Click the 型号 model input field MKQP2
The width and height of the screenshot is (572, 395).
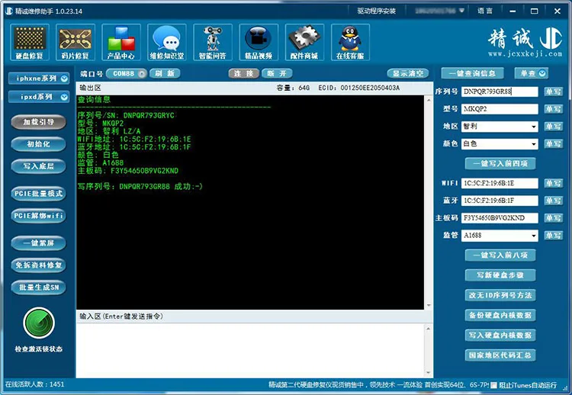coord(500,109)
